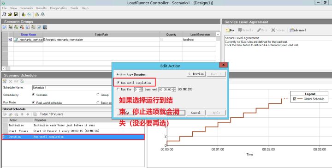This screenshot has height=168, width=332.
Task: Click the Edit Action icon in Global Schedule
Action: point(11,114)
